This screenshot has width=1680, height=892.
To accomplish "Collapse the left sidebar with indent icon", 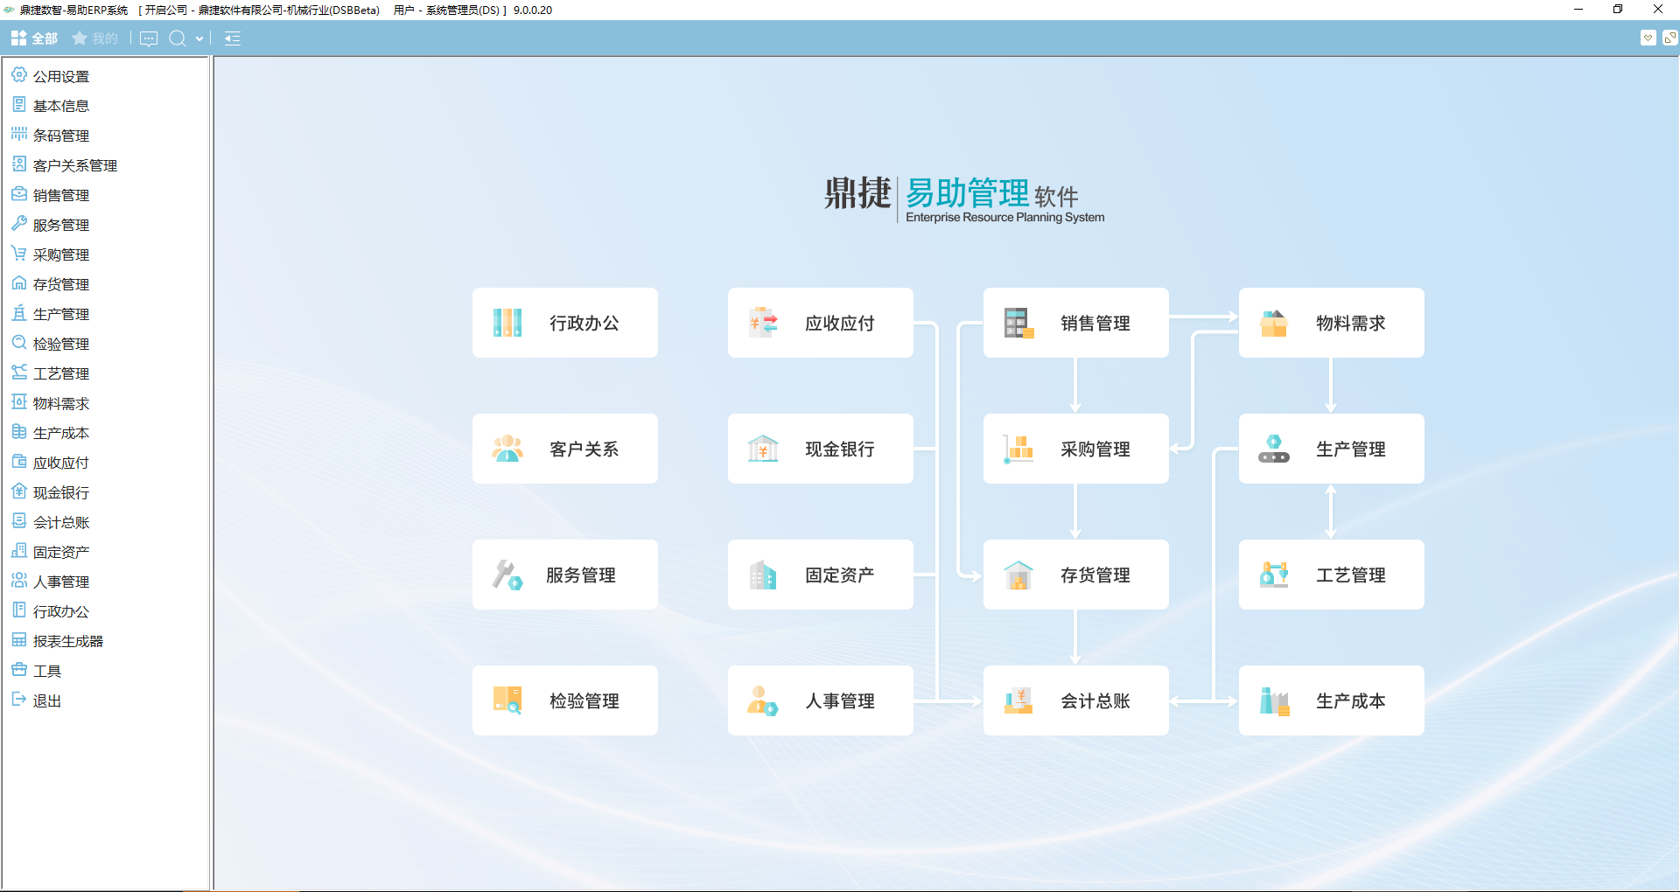I will pos(232,38).
